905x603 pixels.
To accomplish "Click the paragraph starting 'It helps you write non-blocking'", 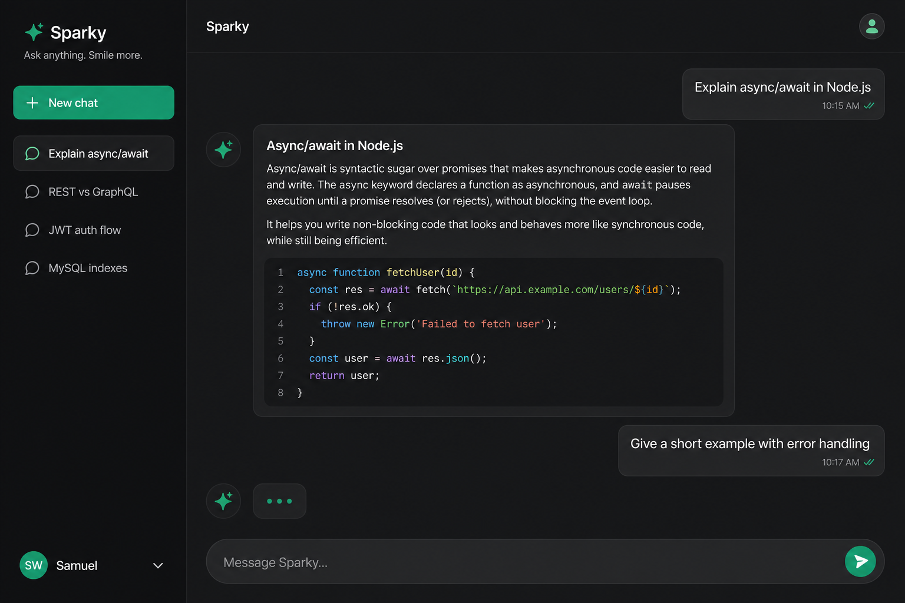I will (x=485, y=232).
